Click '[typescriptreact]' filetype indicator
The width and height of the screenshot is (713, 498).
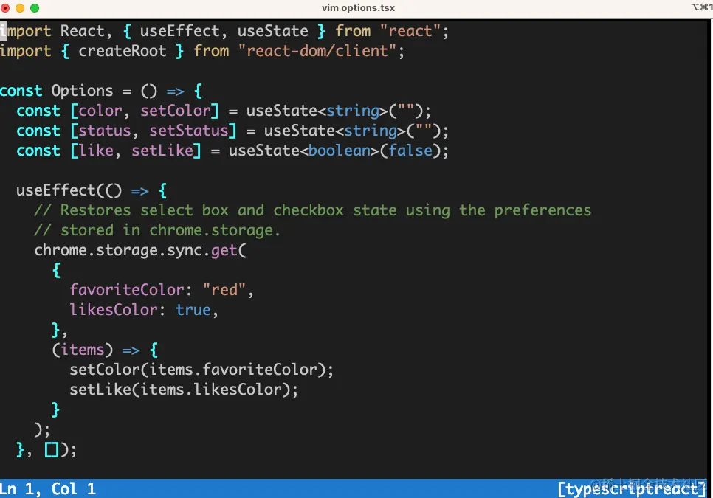632,489
